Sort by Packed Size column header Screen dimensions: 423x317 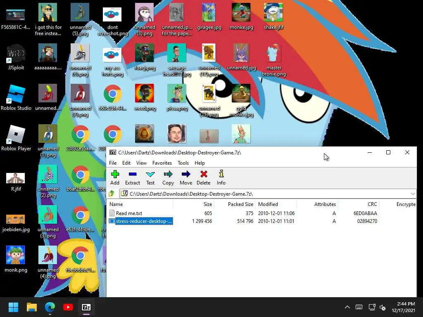point(235,204)
